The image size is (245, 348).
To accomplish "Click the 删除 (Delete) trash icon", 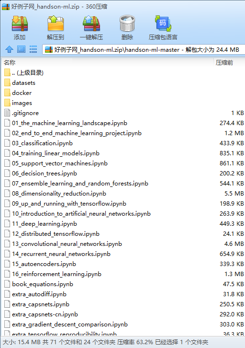I will [x=127, y=27].
